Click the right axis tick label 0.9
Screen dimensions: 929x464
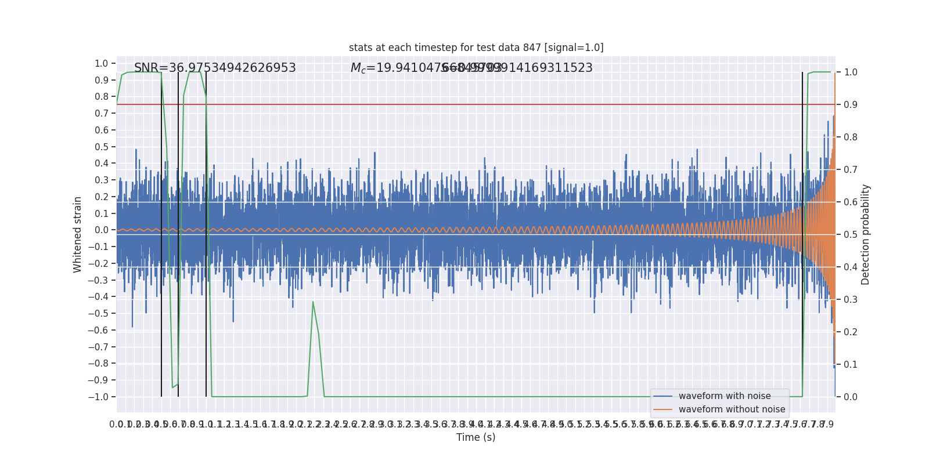pos(851,104)
